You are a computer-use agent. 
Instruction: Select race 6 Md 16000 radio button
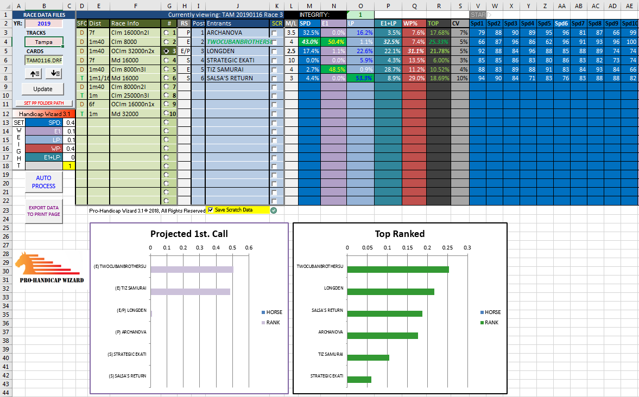coord(167,78)
